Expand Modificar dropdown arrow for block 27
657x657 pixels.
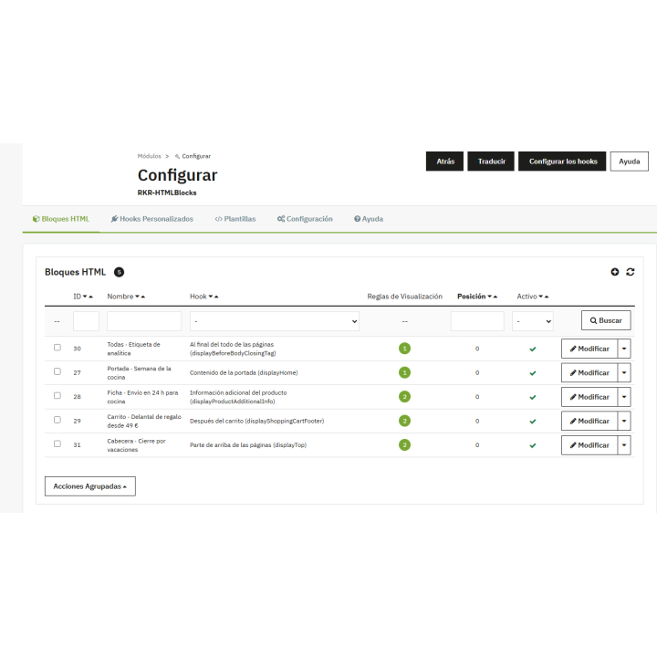tap(624, 372)
